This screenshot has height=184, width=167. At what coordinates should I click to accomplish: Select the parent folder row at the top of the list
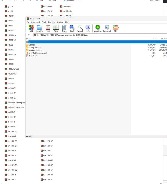[96, 42]
